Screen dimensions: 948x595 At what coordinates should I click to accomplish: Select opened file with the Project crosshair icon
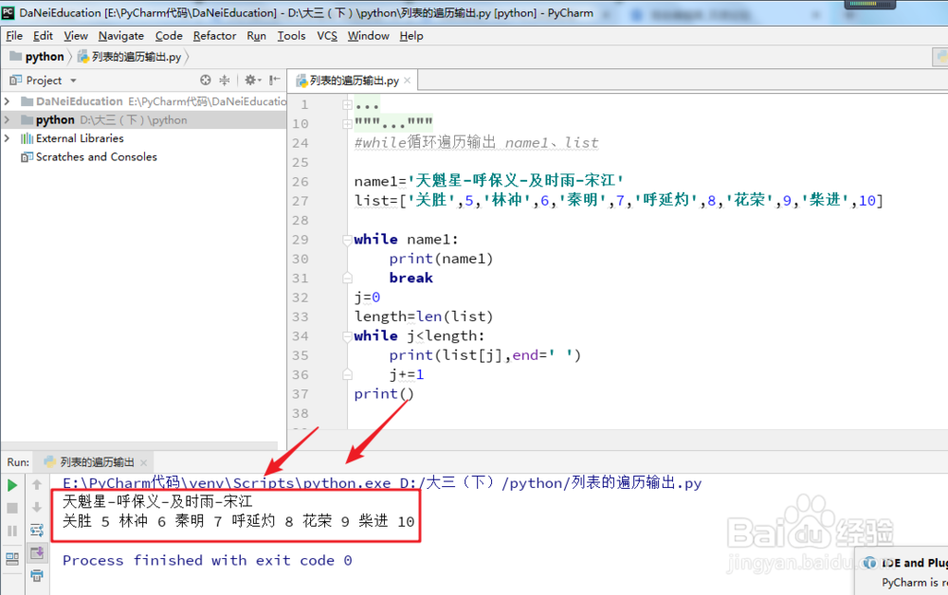point(206,80)
